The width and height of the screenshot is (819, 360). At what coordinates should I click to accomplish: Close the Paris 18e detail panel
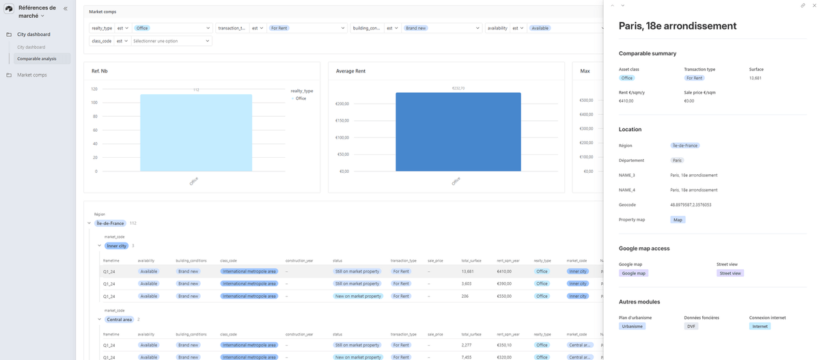pyautogui.click(x=814, y=5)
